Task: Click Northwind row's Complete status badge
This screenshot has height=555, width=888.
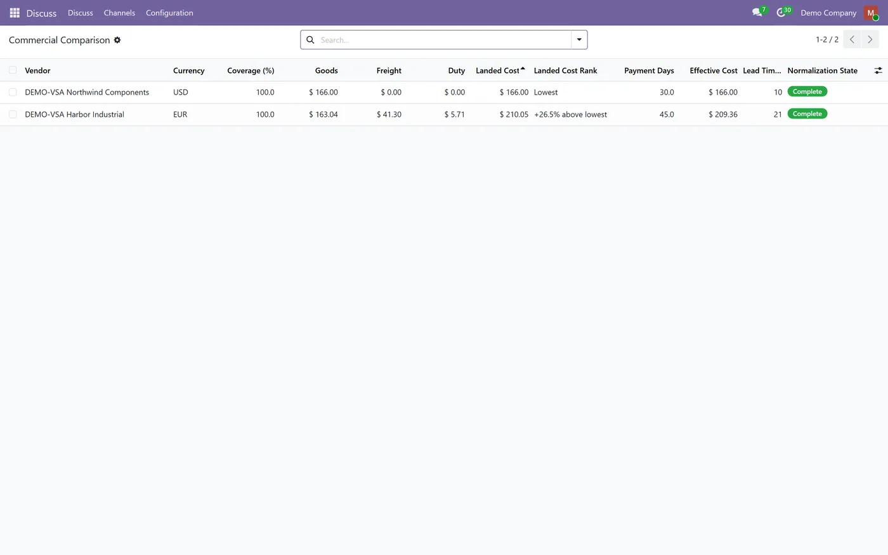Action: [807, 91]
